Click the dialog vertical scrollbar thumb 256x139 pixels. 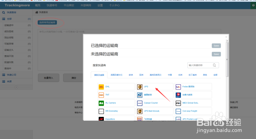click(227, 60)
